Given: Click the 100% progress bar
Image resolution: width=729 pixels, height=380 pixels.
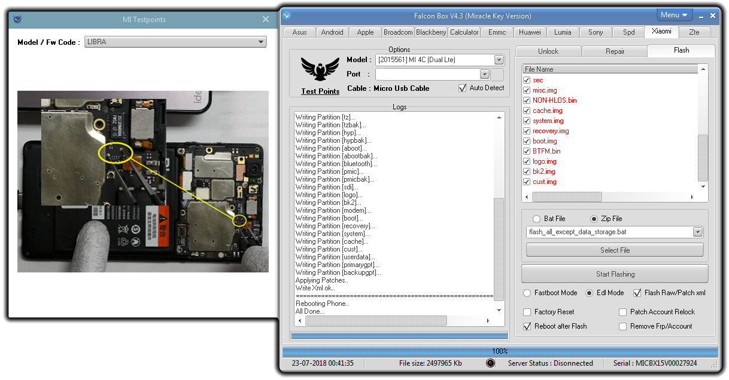Looking at the screenshot, I should [x=500, y=351].
